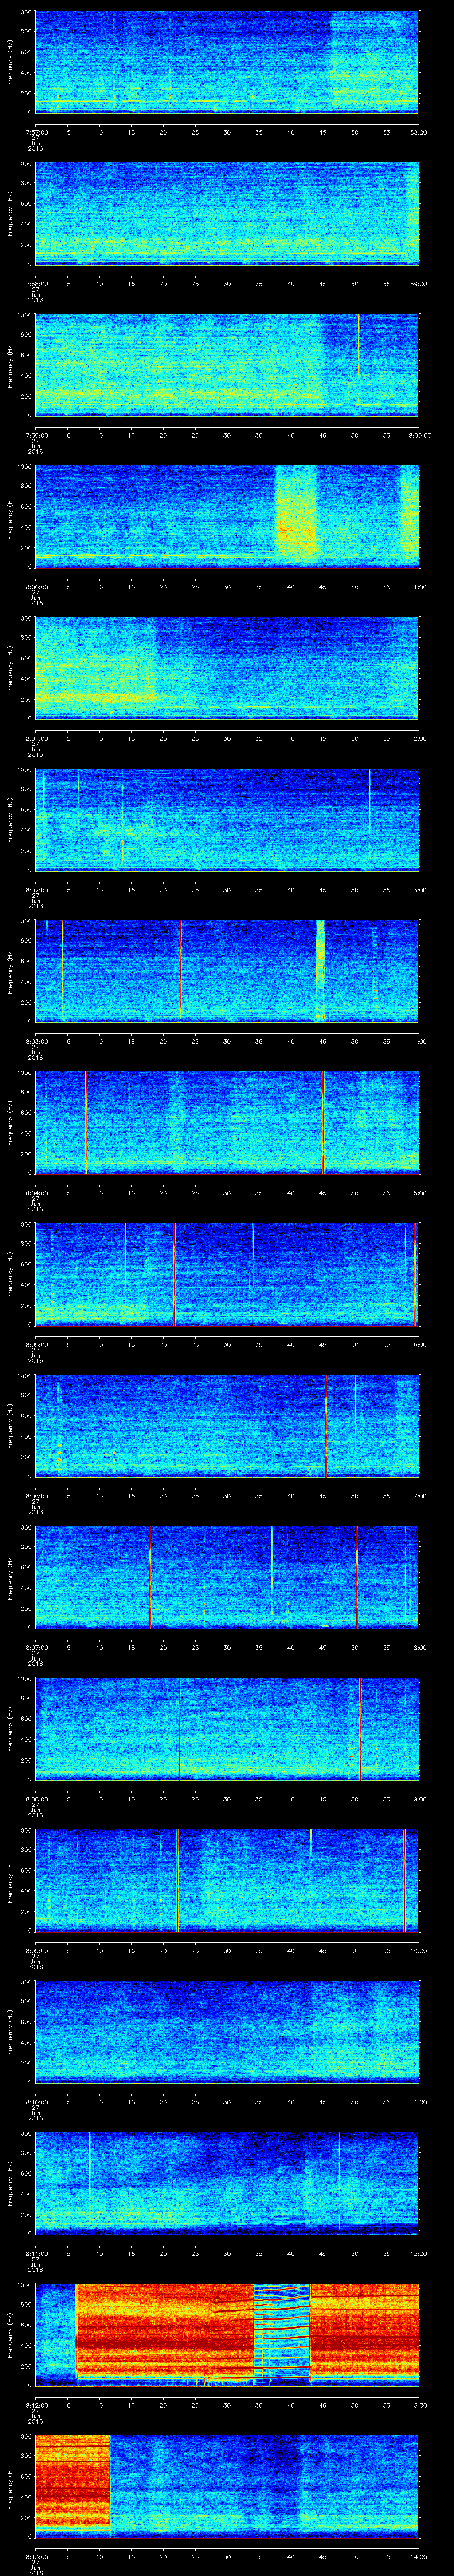Open the spectrogram panel starting at 8:01:00
Viewport: 454px width, 2576px height.
pyautogui.click(x=227, y=668)
